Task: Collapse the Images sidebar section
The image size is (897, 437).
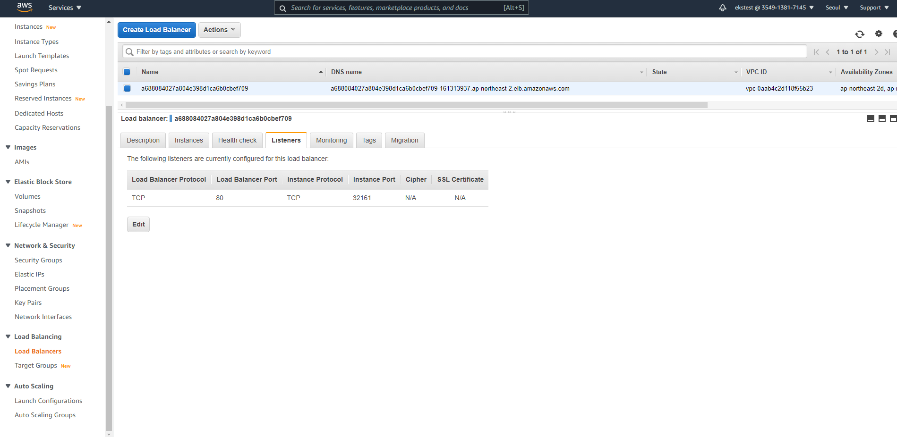Action: pyautogui.click(x=8, y=147)
